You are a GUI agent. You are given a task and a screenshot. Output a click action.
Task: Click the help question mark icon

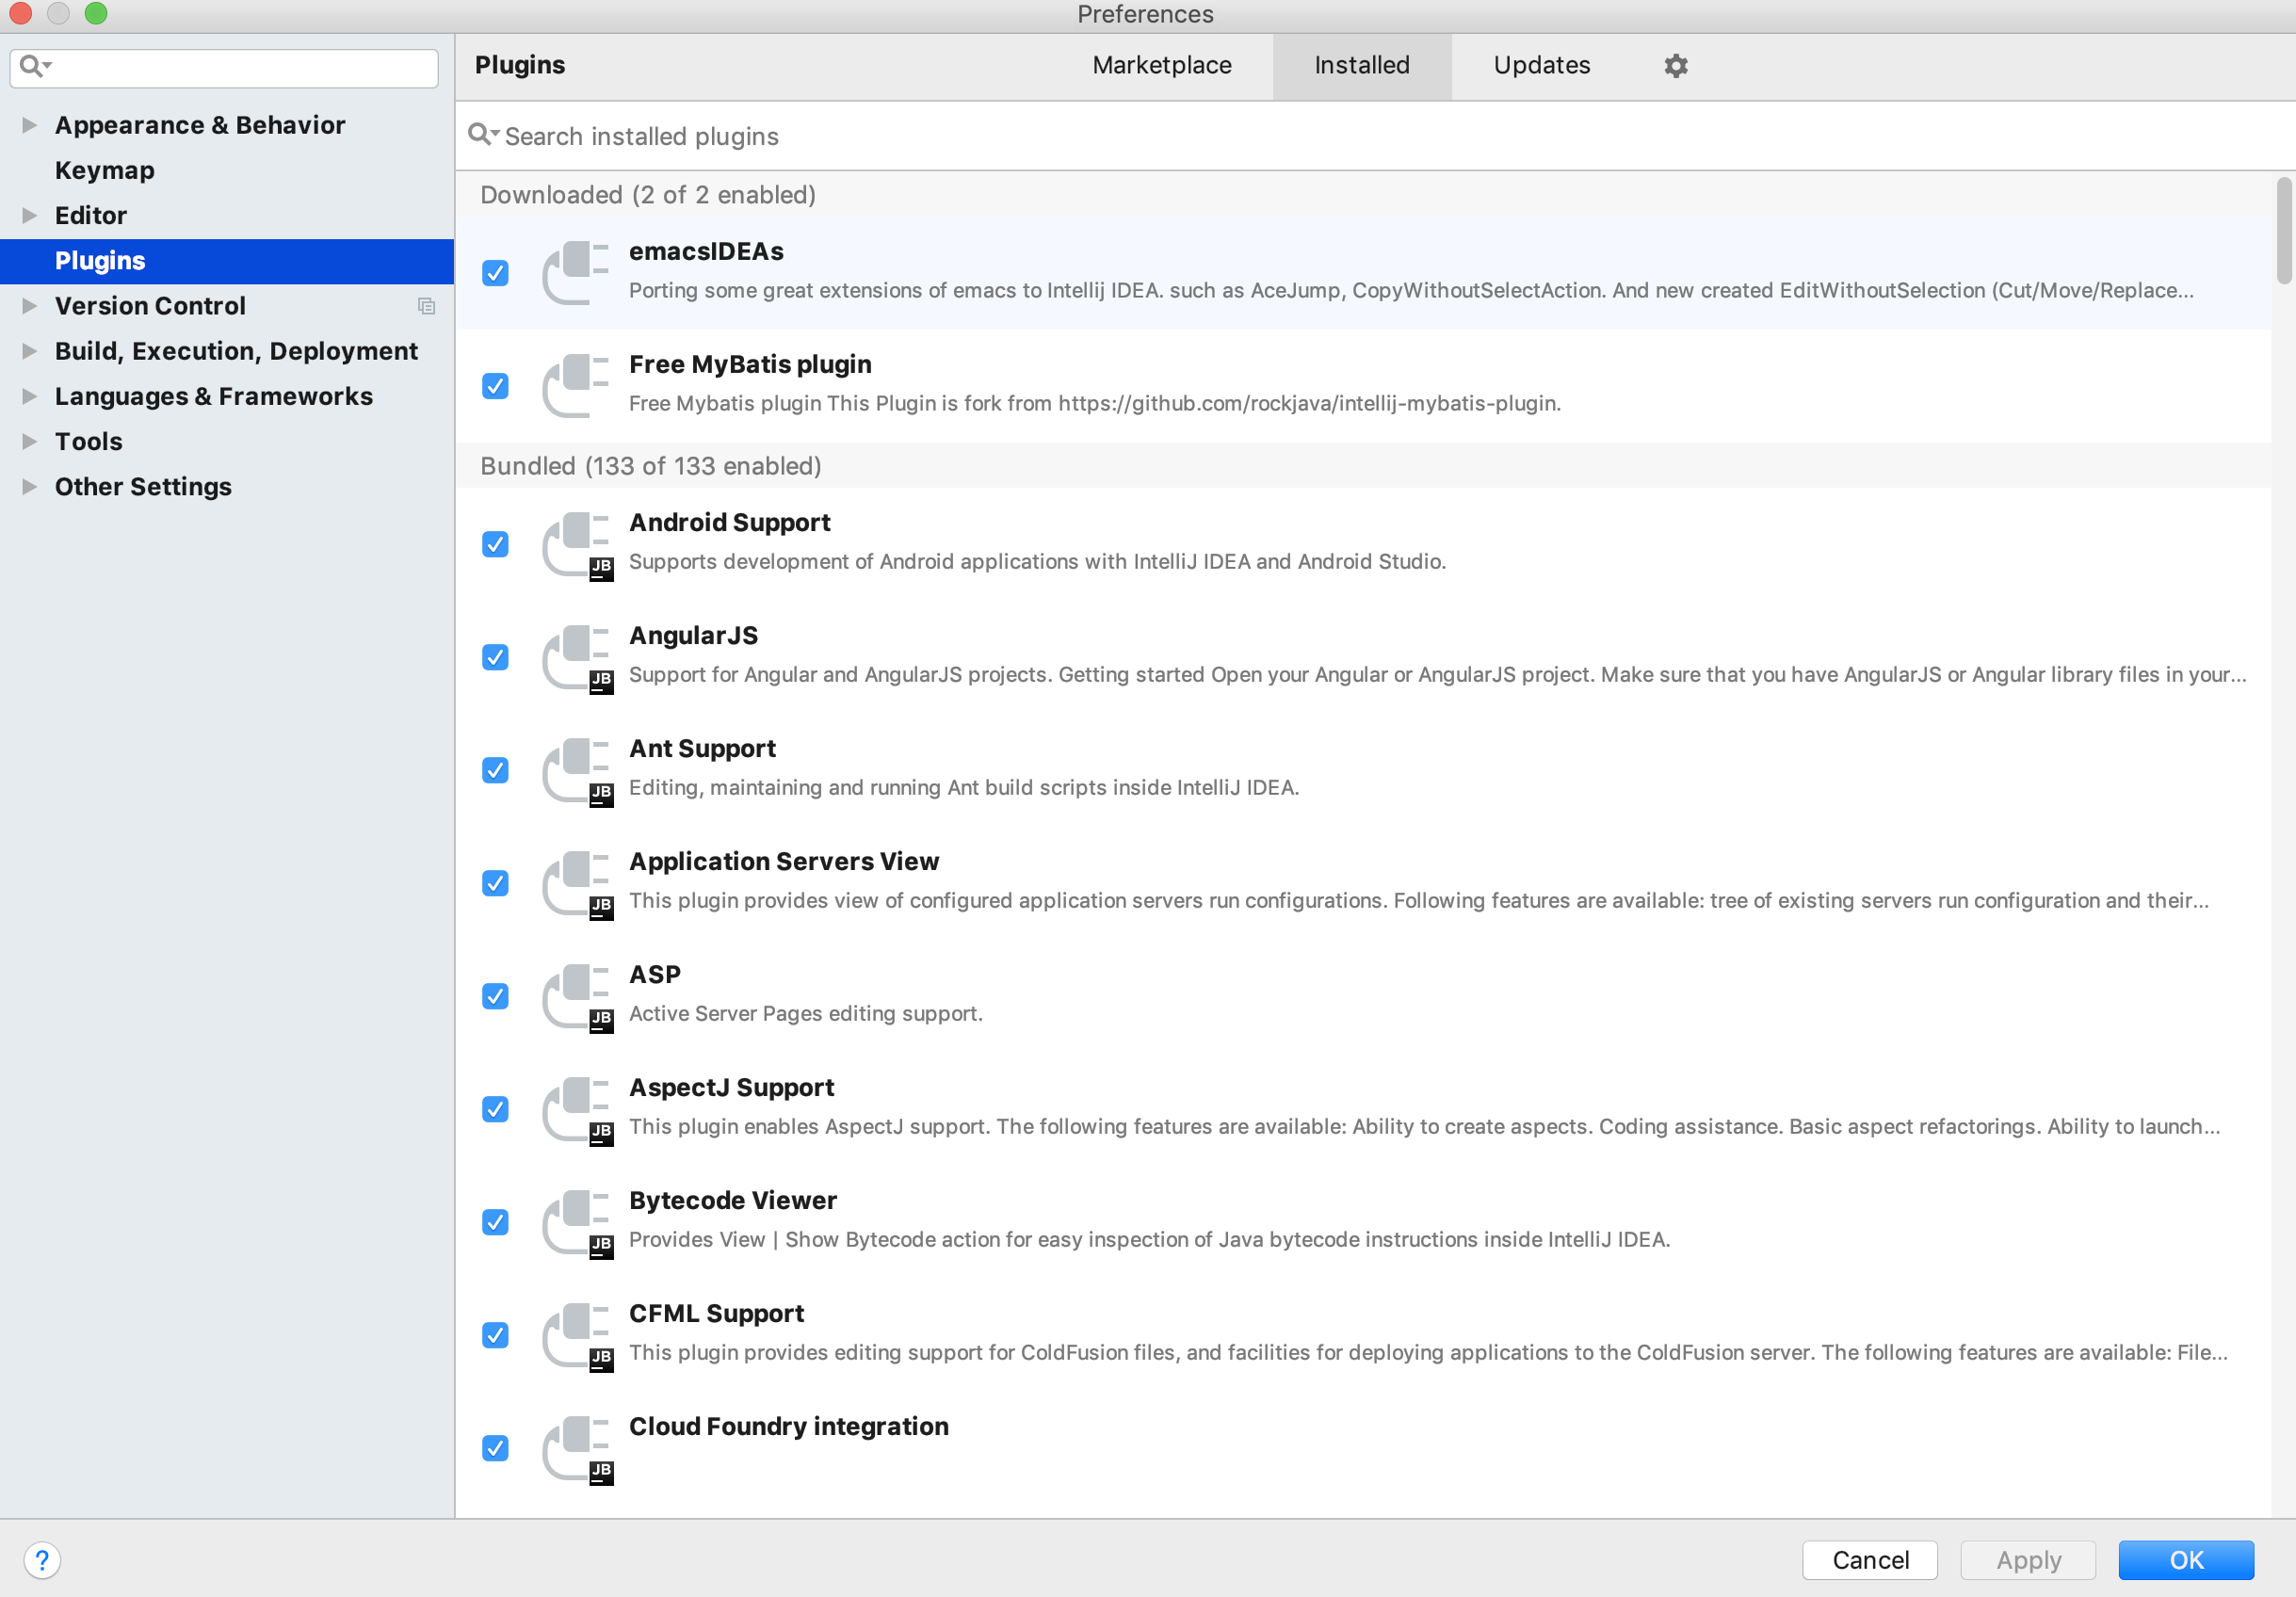pyautogui.click(x=42, y=1559)
